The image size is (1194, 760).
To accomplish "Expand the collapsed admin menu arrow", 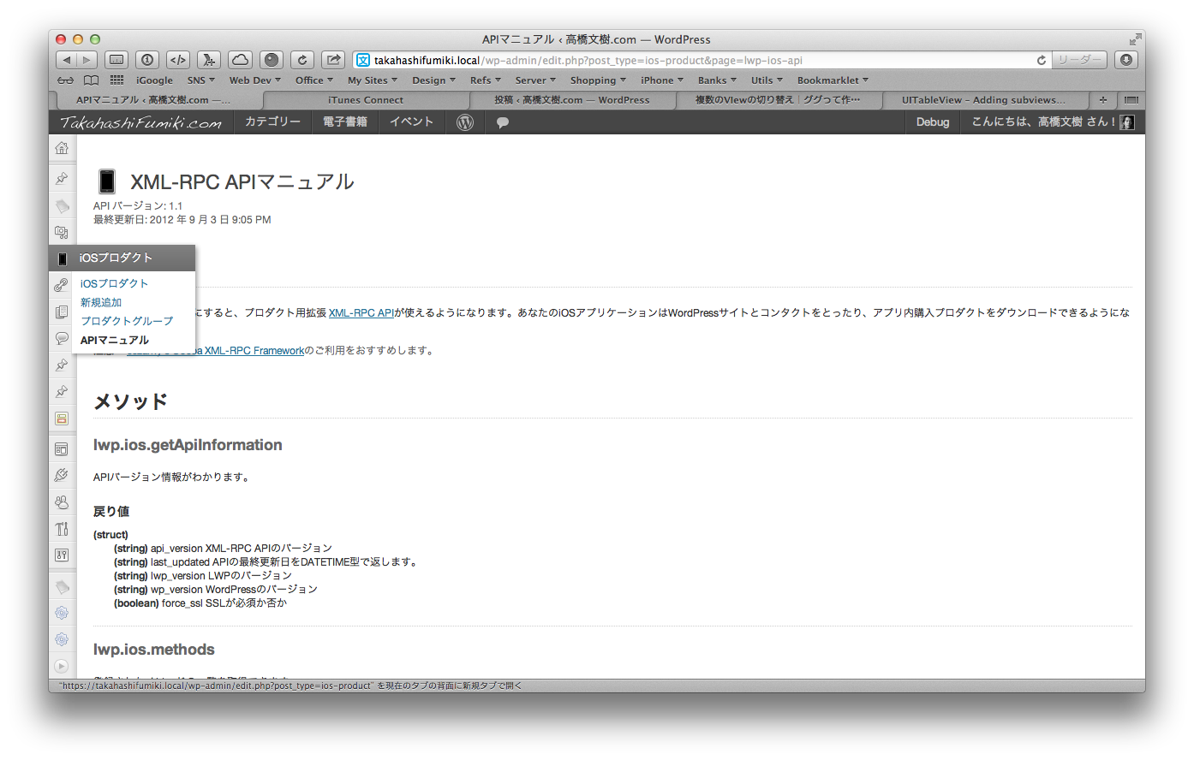I will (x=62, y=666).
